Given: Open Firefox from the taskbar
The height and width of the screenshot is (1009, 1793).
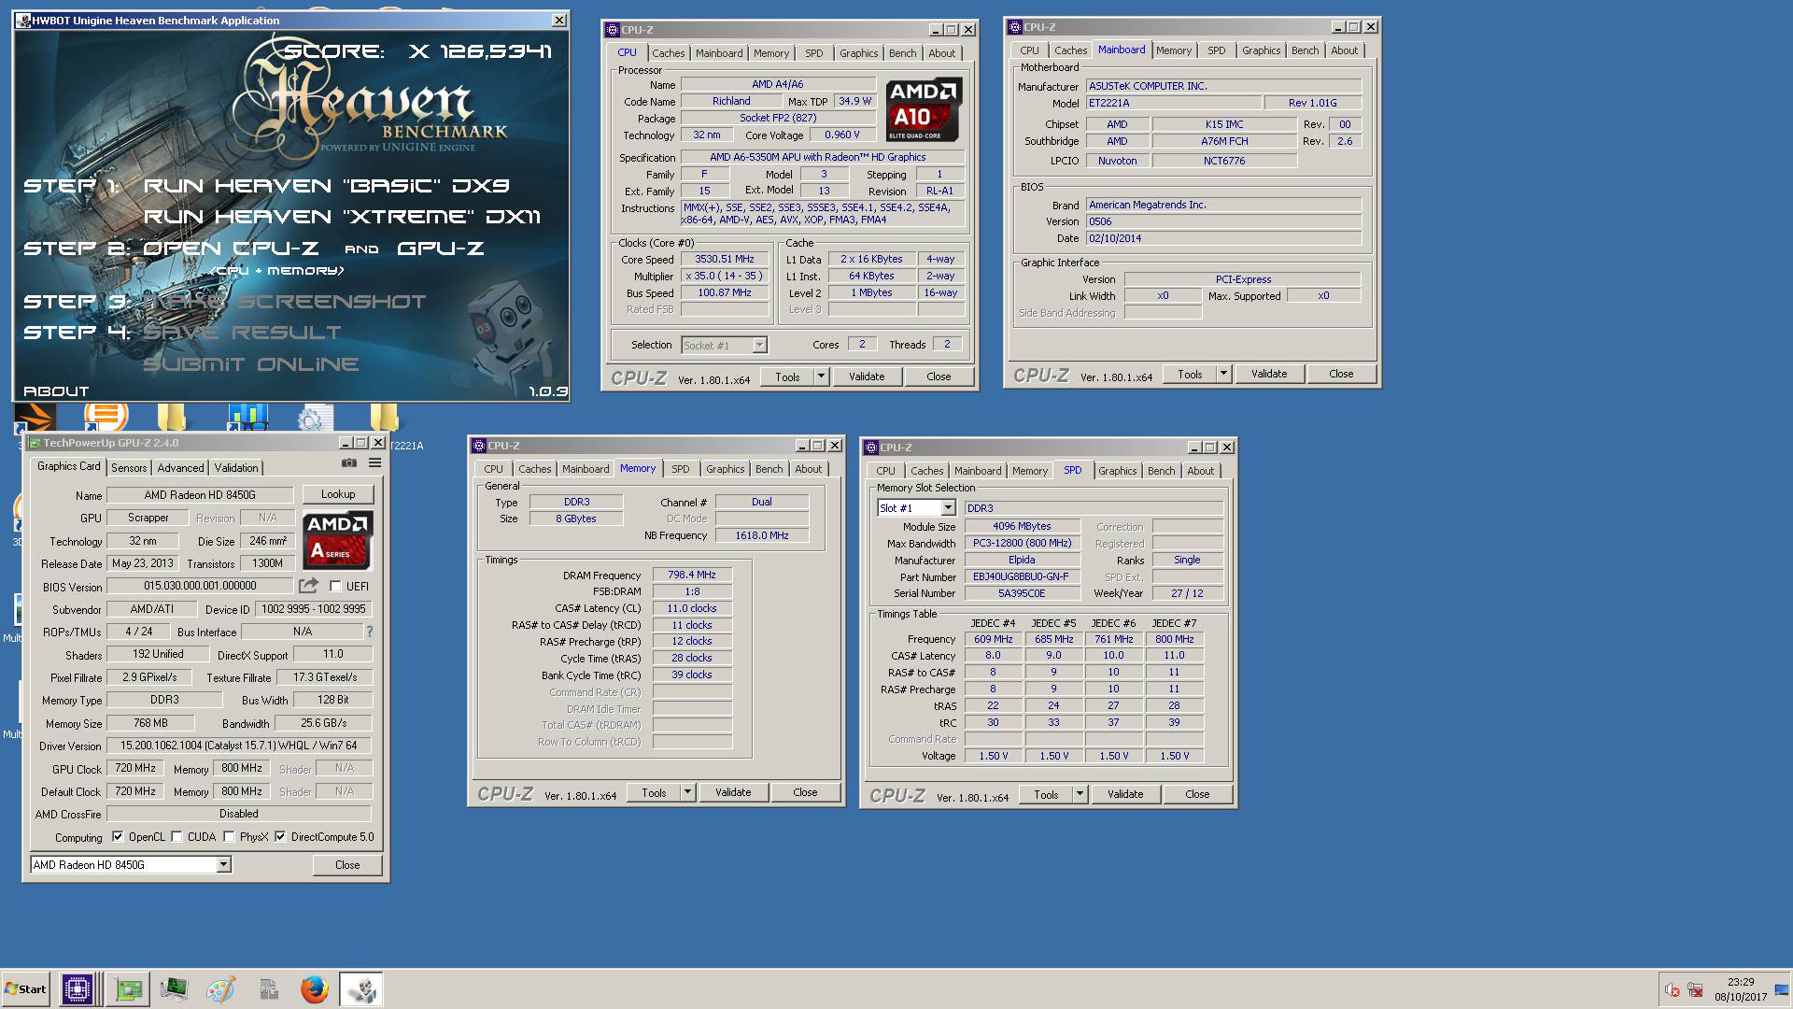Looking at the screenshot, I should point(315,989).
